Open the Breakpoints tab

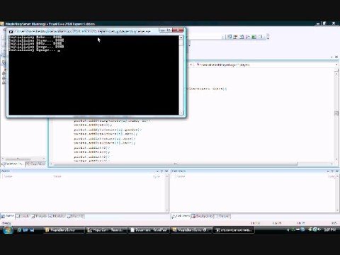tap(203, 216)
